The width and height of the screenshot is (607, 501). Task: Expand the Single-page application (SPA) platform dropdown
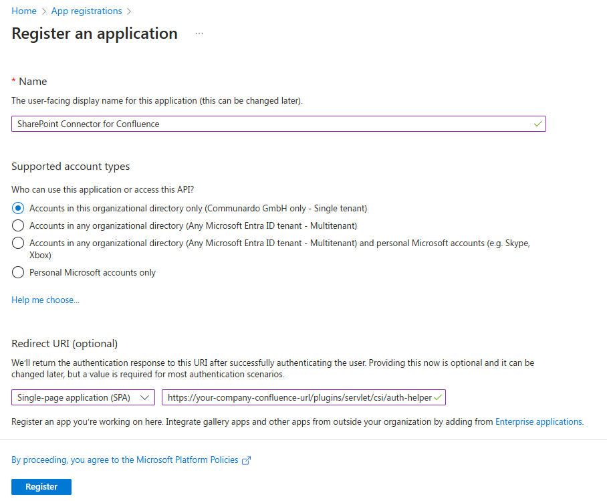pyautogui.click(x=83, y=397)
